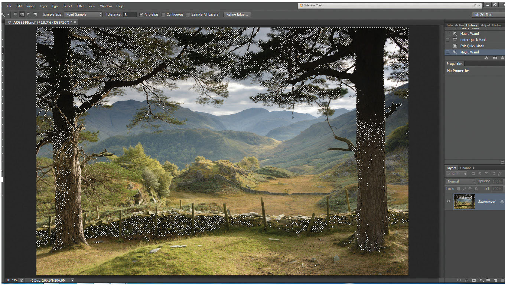
Task: Toggle lock all icon in Layers panel
Action: coord(476,189)
